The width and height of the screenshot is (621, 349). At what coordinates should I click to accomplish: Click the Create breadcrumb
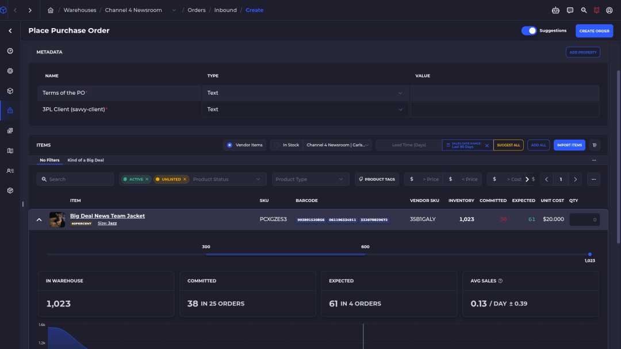(254, 10)
